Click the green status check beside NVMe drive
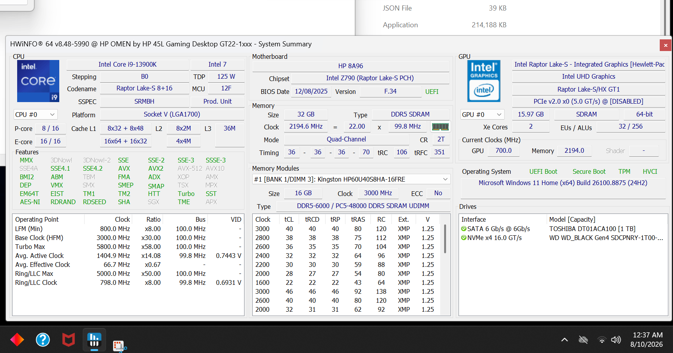Image resolution: width=673 pixels, height=353 pixels. tap(464, 238)
